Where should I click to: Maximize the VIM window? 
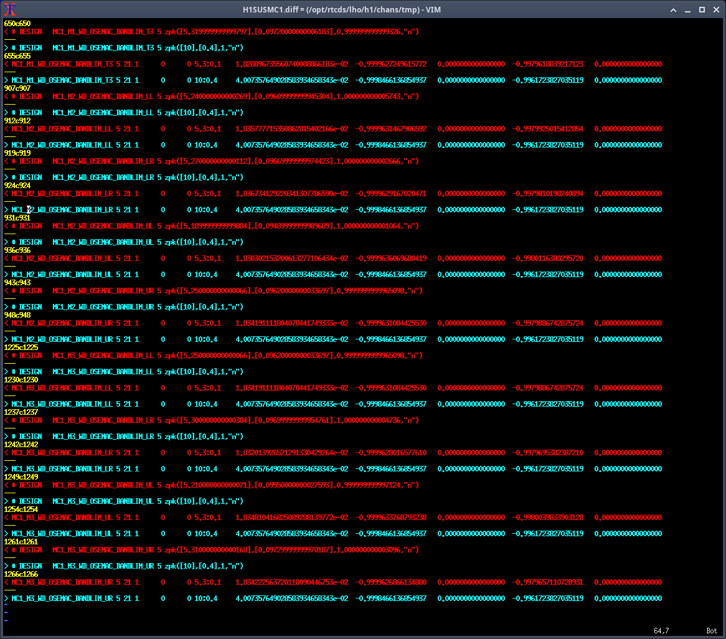click(702, 9)
